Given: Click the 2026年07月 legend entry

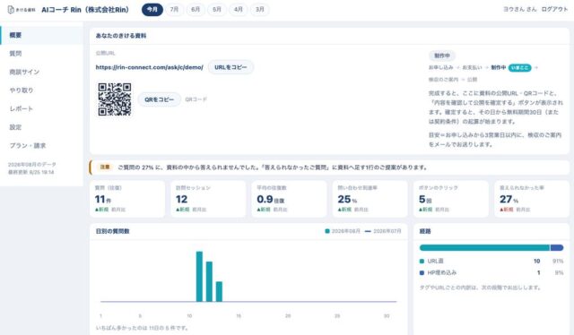Looking at the screenshot, I should click(x=383, y=231).
